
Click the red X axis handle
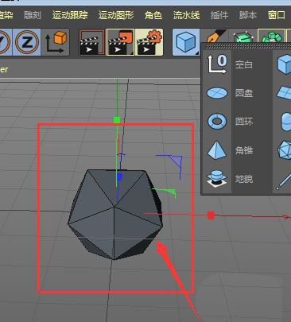[x=211, y=215]
